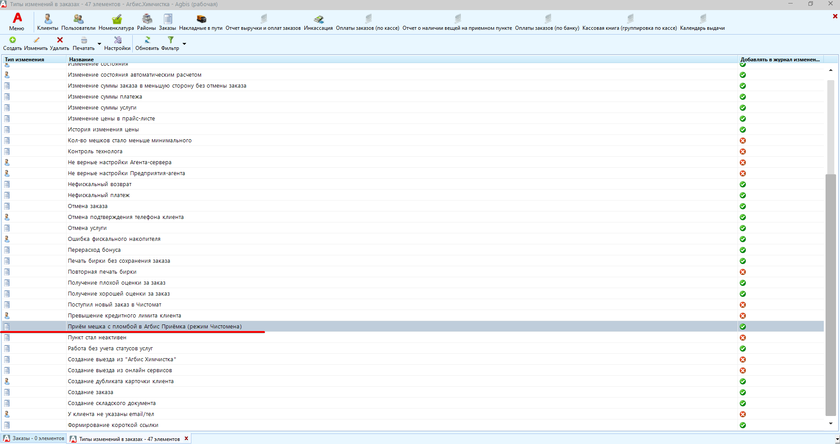Open Оплаты заказов (по банку) report

pyautogui.click(x=547, y=22)
